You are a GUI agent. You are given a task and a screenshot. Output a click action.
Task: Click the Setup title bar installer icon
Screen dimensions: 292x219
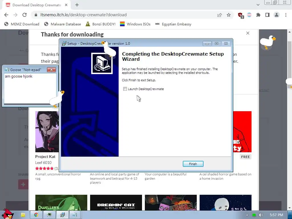(x=64, y=44)
